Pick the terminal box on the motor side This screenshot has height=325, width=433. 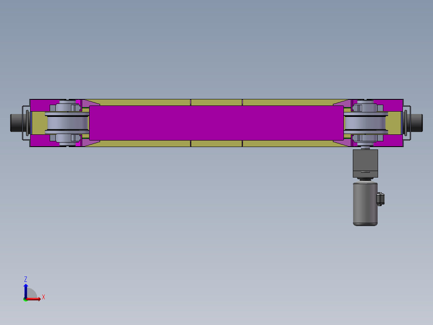[x=381, y=199]
